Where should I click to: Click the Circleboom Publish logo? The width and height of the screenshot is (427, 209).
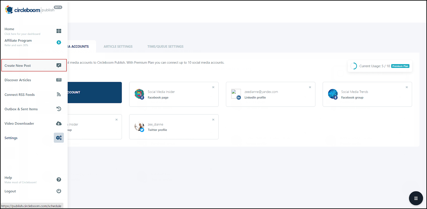pos(30,10)
